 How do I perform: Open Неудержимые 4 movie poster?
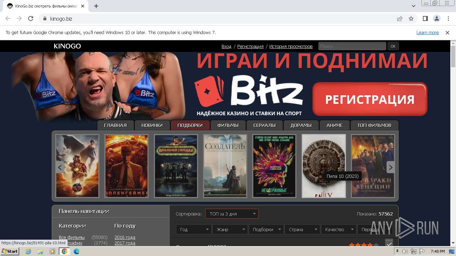pos(274,166)
